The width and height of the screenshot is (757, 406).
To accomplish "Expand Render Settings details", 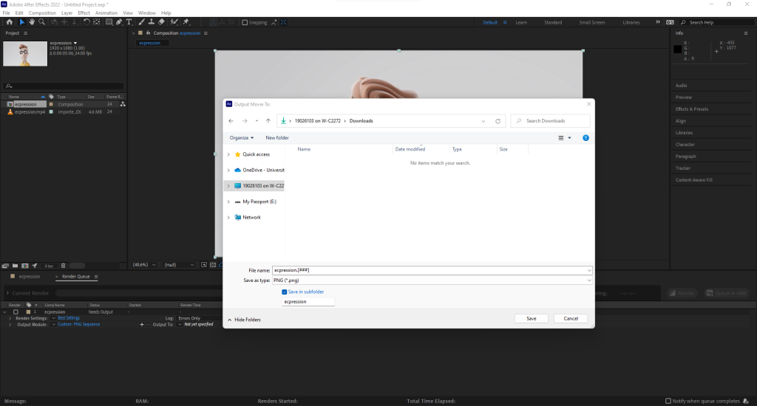I will pos(10,318).
